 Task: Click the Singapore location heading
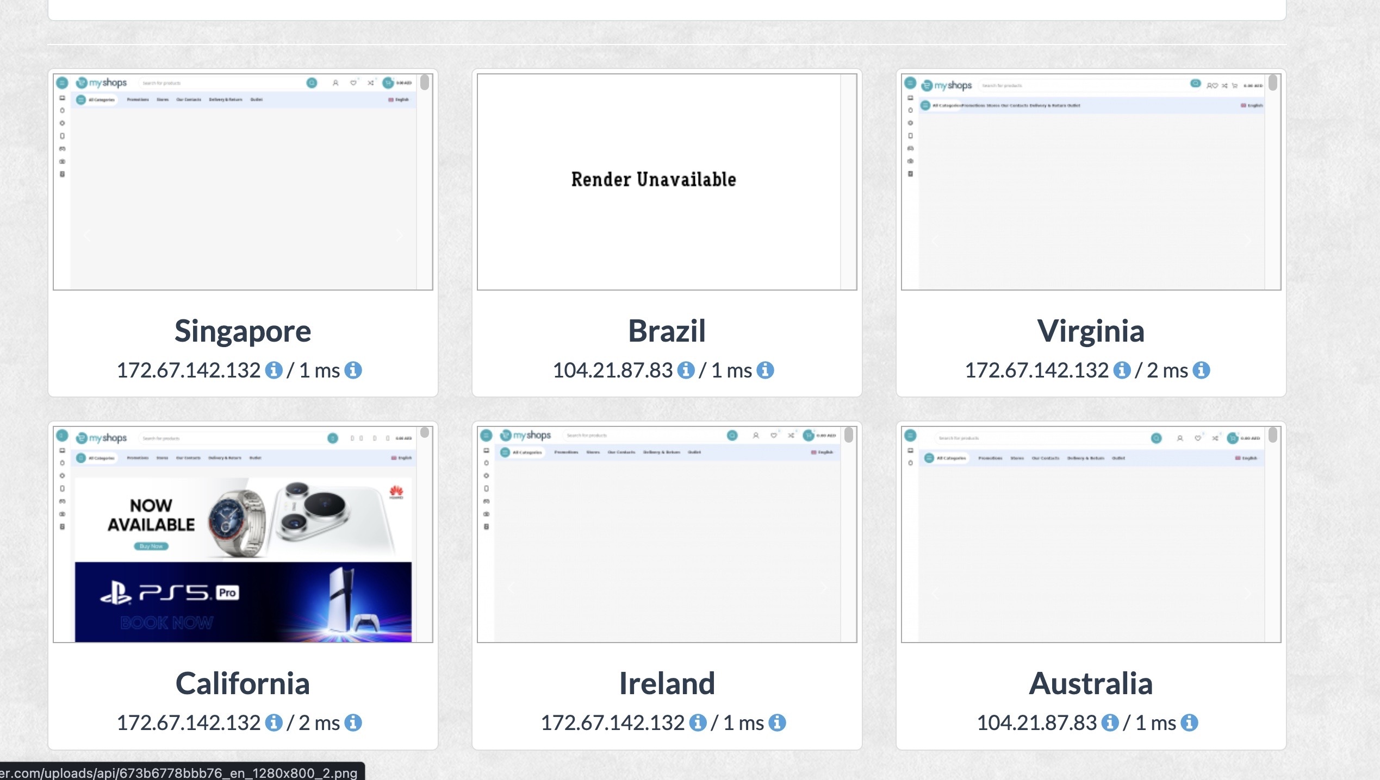[243, 331]
